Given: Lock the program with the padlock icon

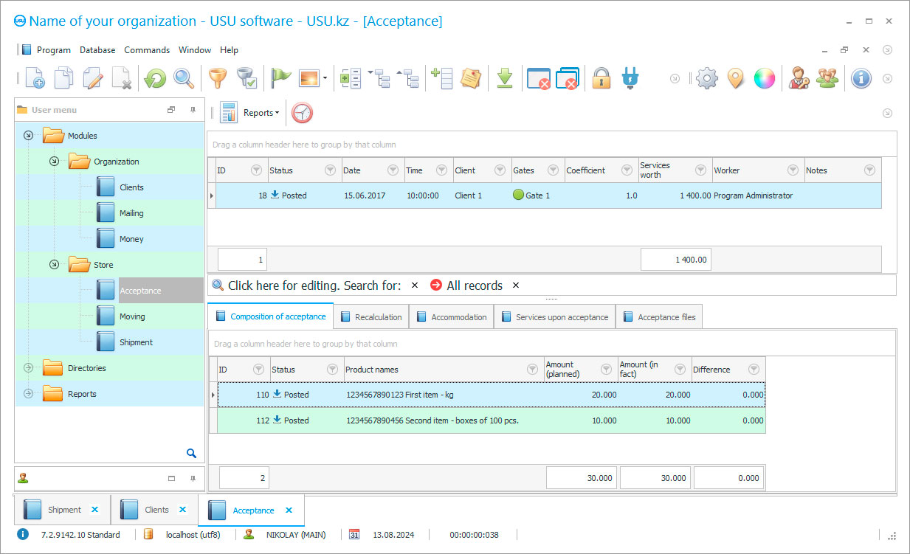Looking at the screenshot, I should [601, 77].
